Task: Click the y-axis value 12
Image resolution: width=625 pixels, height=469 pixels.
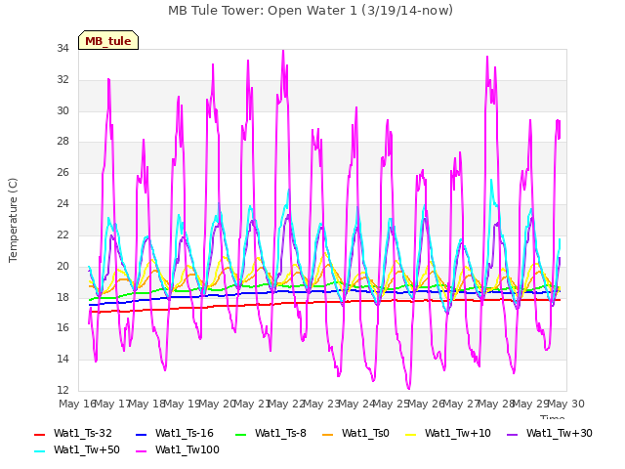Action: point(62,390)
